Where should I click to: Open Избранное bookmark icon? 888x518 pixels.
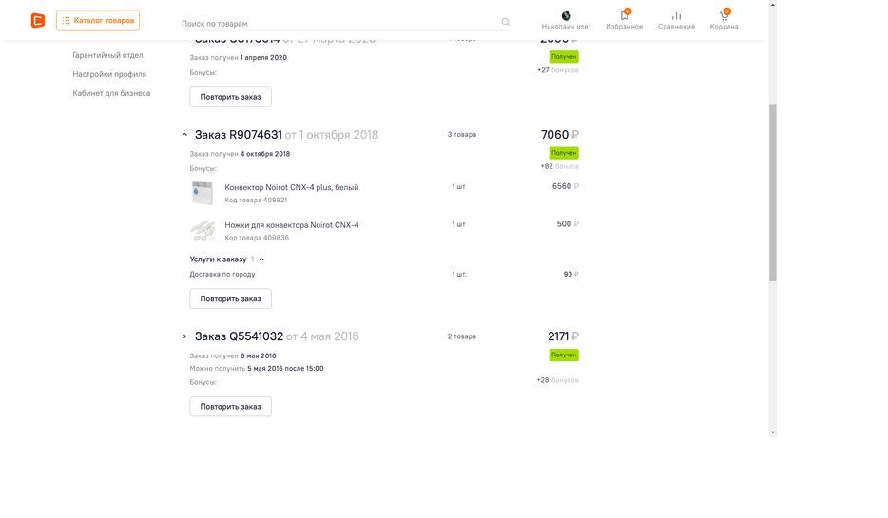pos(625,16)
